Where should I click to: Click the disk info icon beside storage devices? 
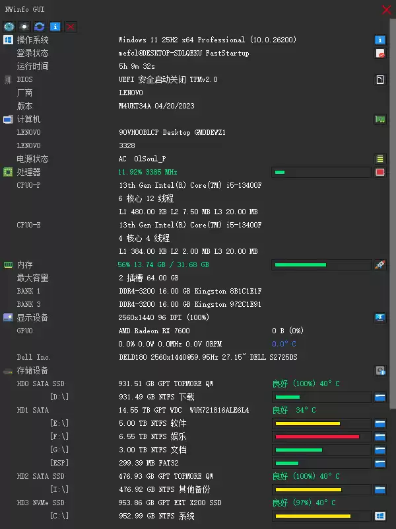pos(379,370)
